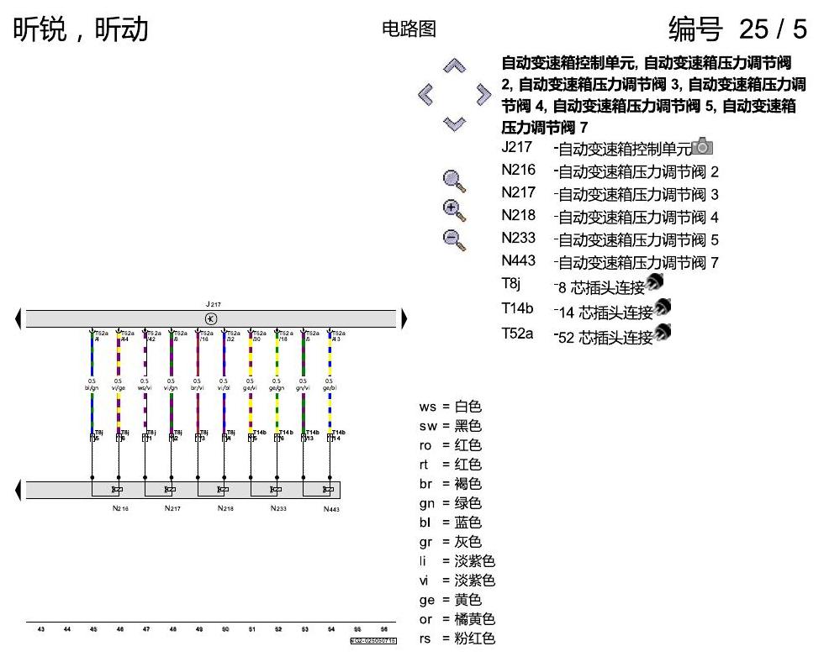This screenshot has height=662, width=824.
Task: Click the sw = 黑色 legend row
Action: 451,426
